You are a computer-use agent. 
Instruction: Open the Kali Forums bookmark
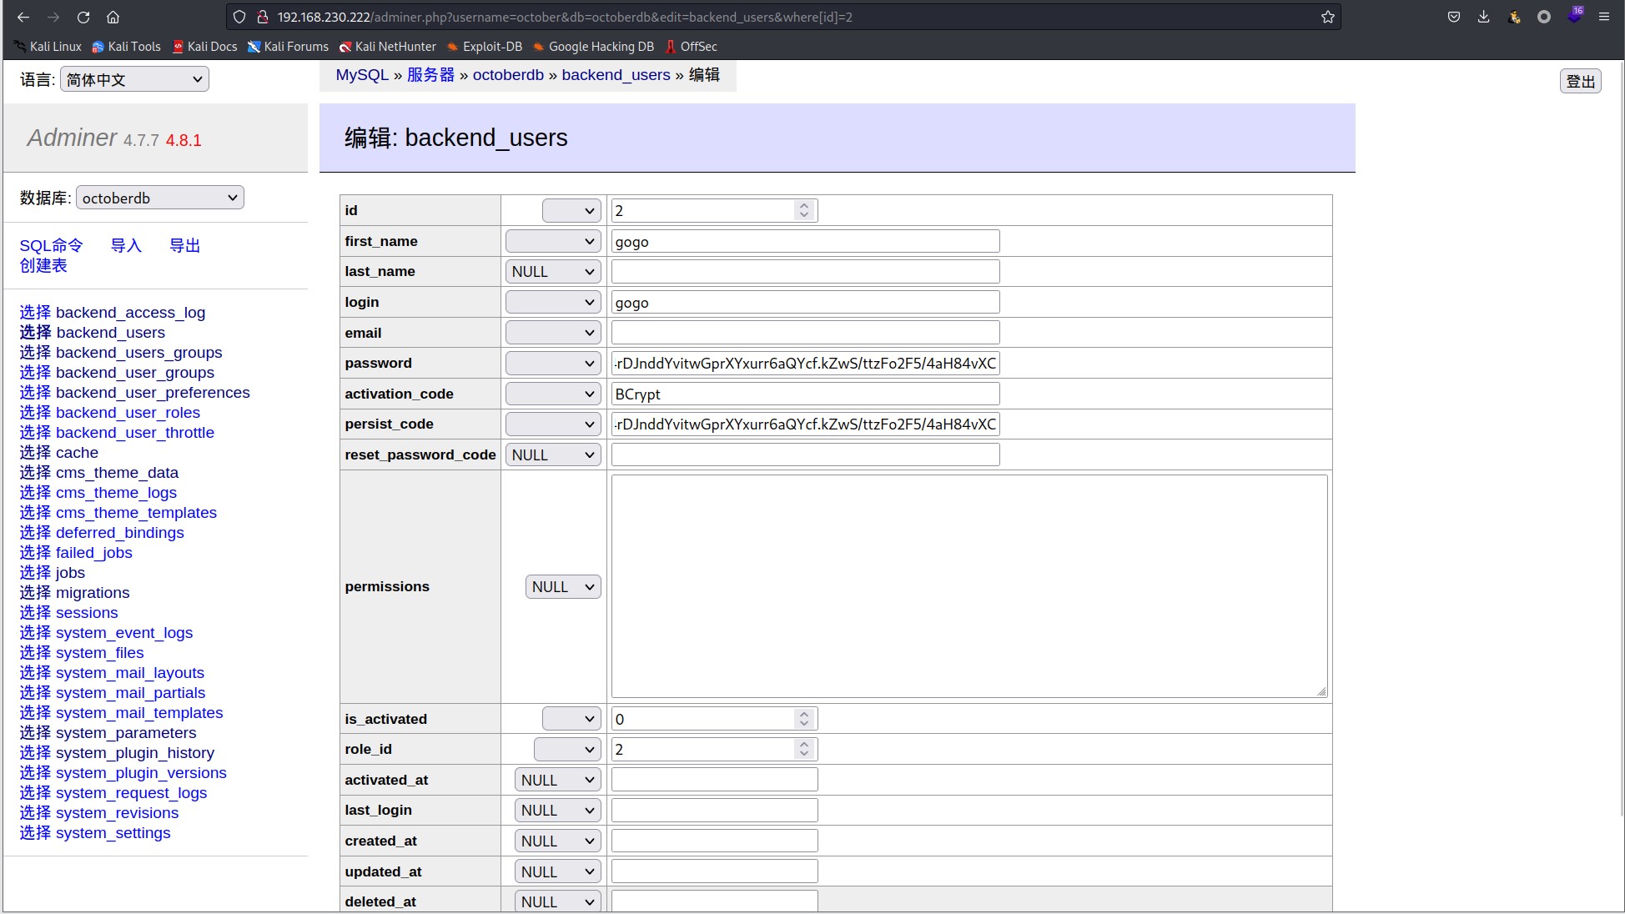click(x=288, y=47)
